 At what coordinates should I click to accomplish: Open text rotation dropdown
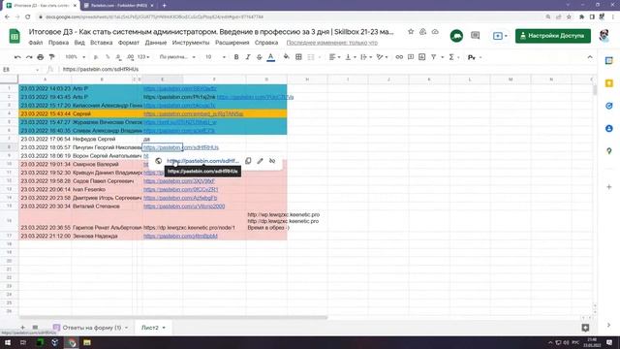tap(382, 57)
